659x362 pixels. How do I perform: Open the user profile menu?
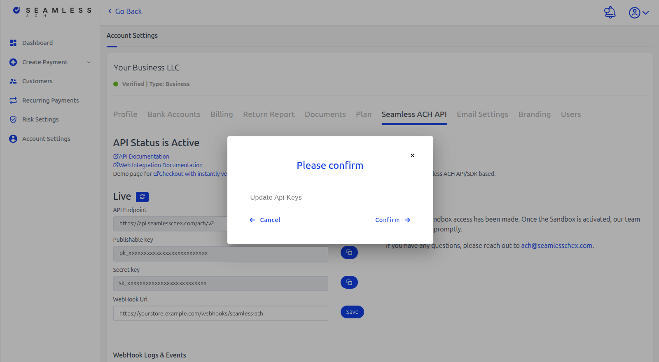[x=638, y=13]
